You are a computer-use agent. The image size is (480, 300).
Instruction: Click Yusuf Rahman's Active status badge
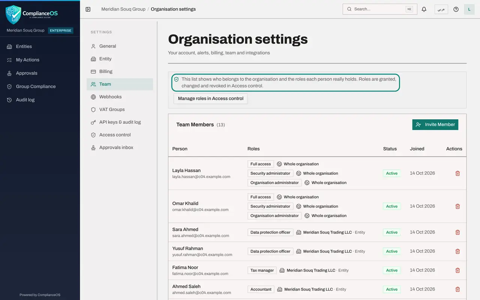(x=391, y=251)
